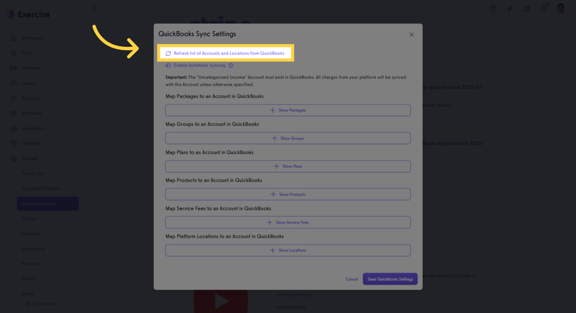Viewport: 576px width, 313px height.
Task: Save QuickBooks Settings
Action: [390, 279]
